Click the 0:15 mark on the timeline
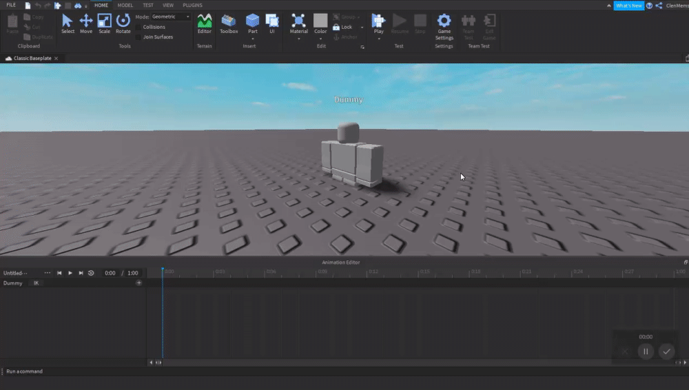The height and width of the screenshot is (390, 689). 425,271
